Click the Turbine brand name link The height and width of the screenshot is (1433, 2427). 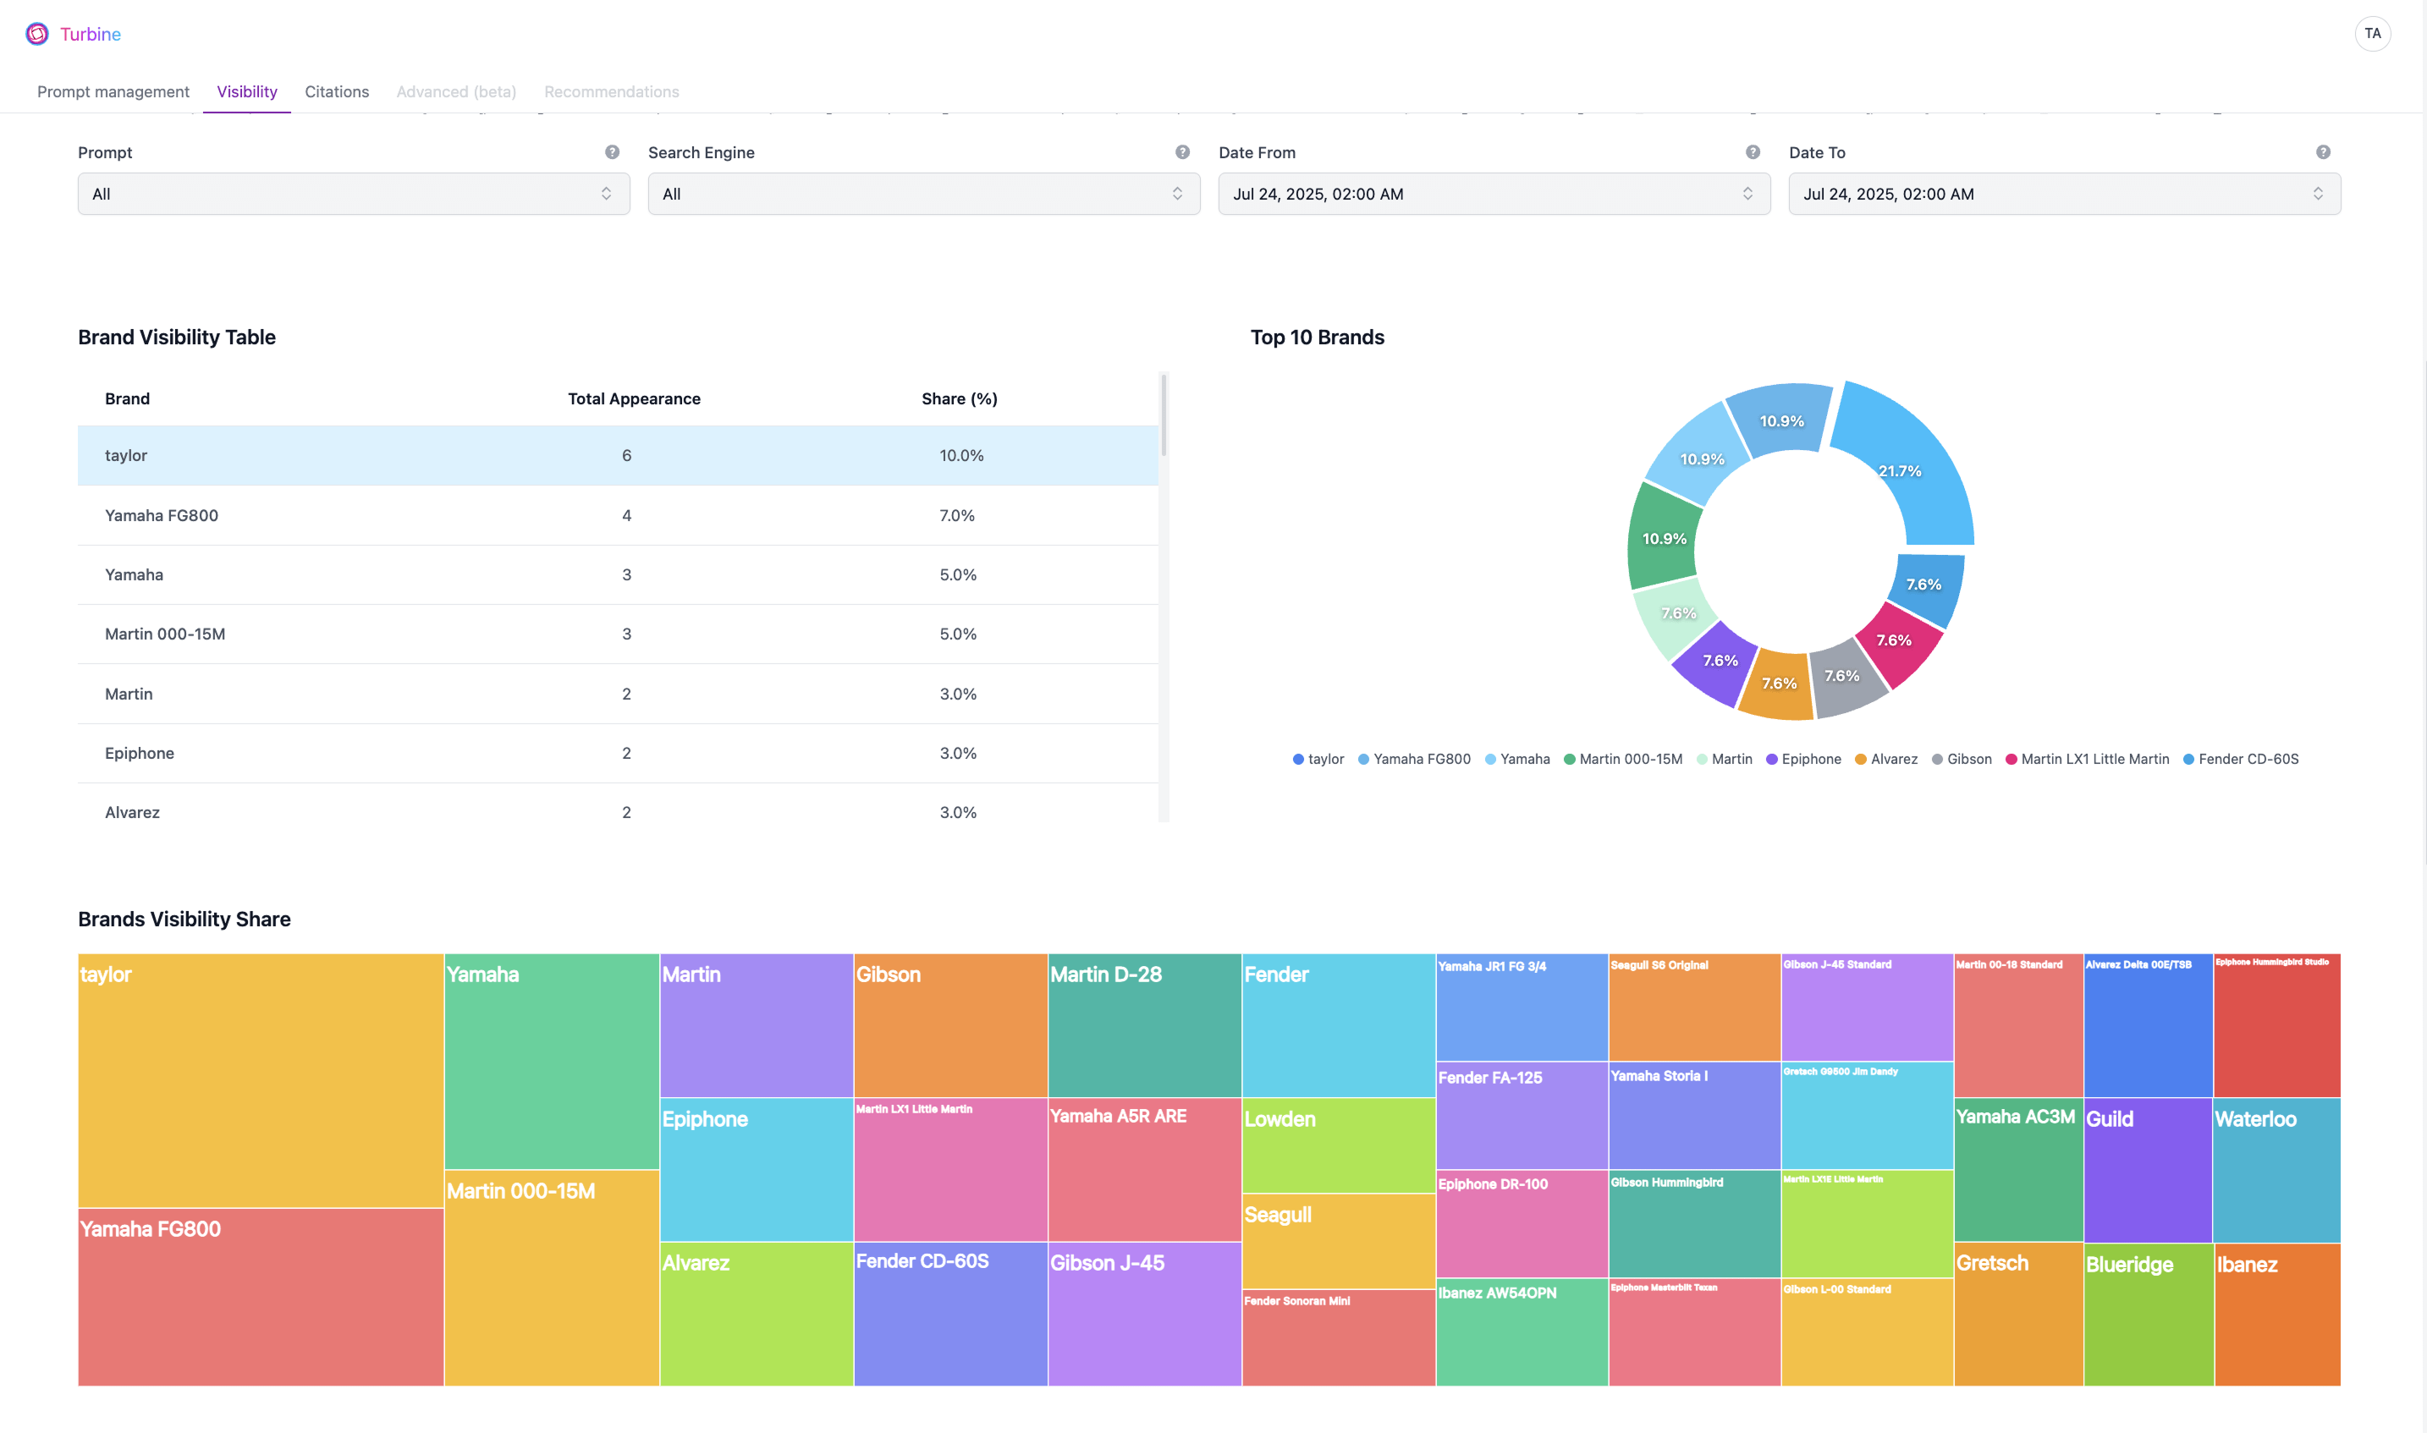(91, 34)
